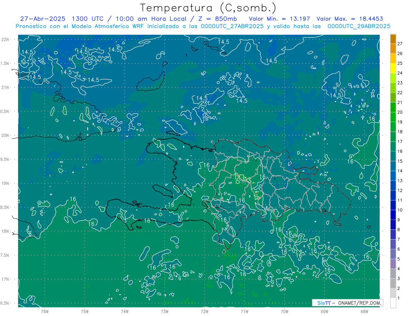The image size is (409, 316).
Task: Click the '21N' latitude axis label
Action: (5, 87)
